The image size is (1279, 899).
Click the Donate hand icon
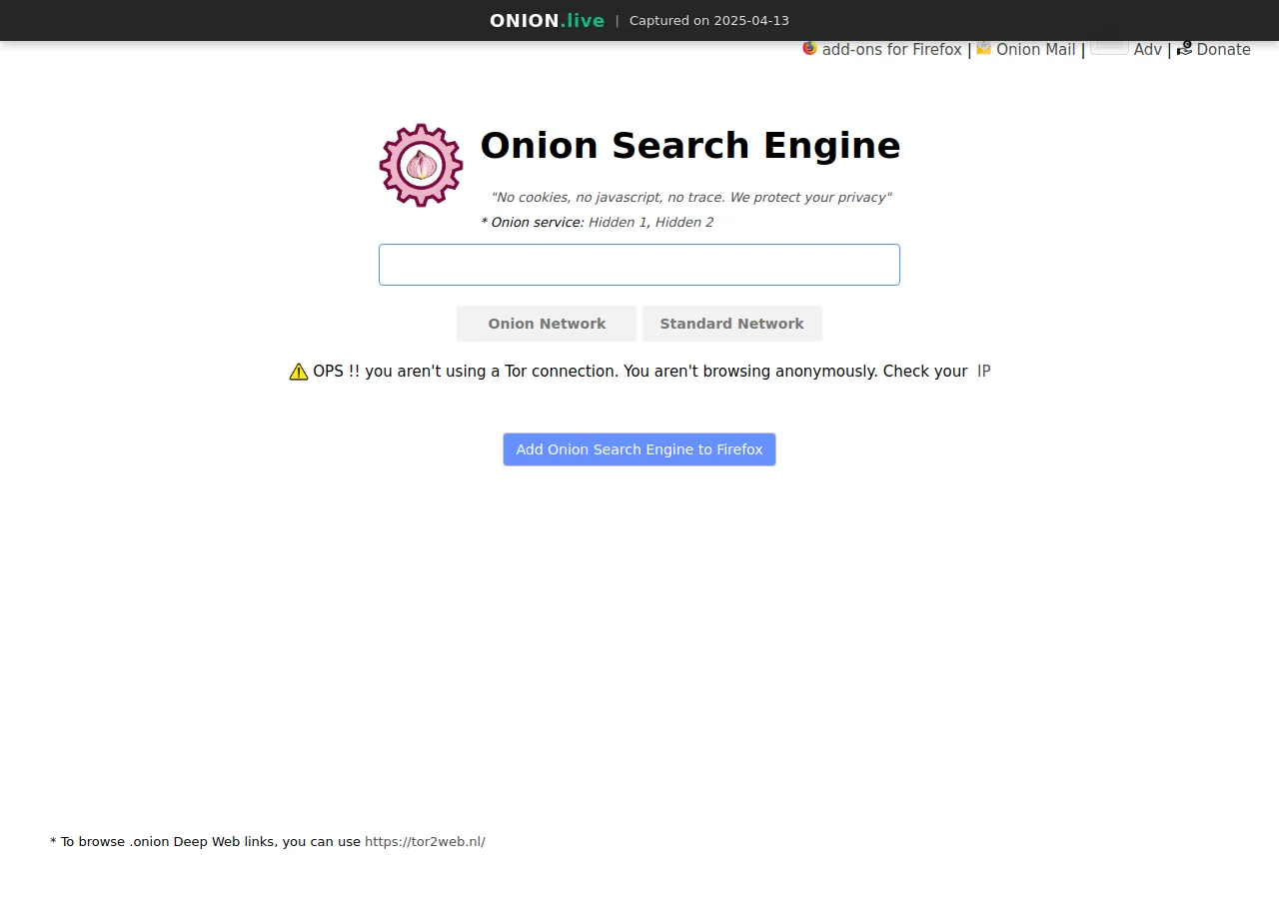(x=1185, y=48)
